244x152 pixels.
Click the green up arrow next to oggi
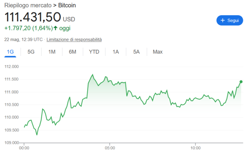tap(56, 28)
